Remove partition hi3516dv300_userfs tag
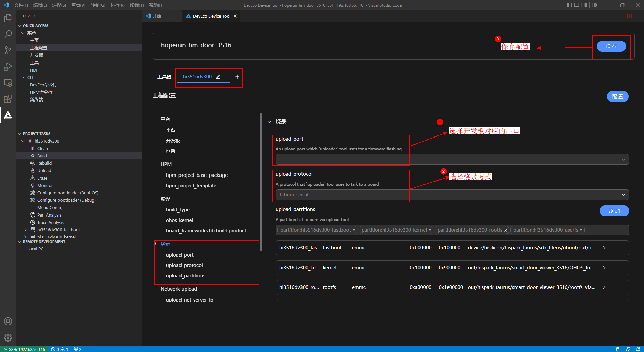This screenshot has height=352, width=644. click(581, 230)
